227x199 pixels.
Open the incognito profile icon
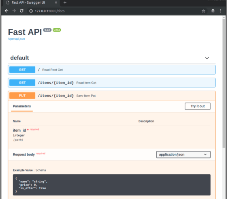(x=213, y=11)
